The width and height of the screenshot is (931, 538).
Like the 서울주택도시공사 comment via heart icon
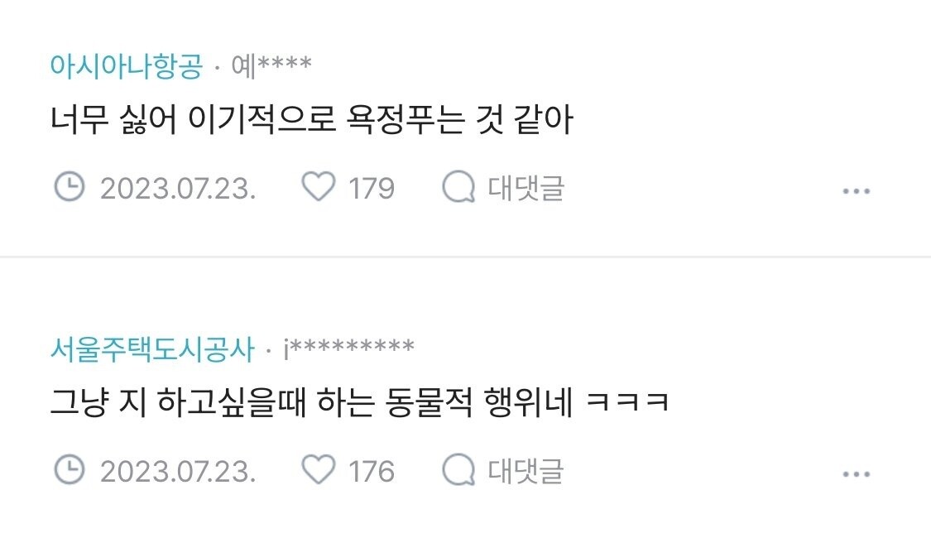[x=319, y=469]
